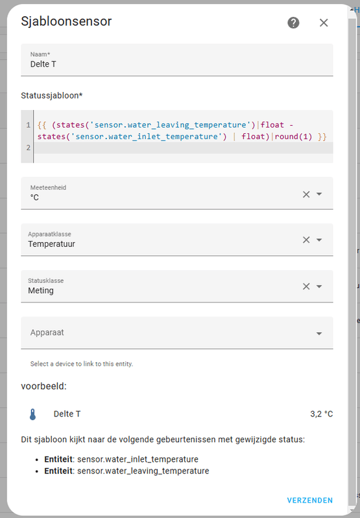
Task: Click the Apparaatklasse field showing Temperatuur
Action: [x=176, y=240]
